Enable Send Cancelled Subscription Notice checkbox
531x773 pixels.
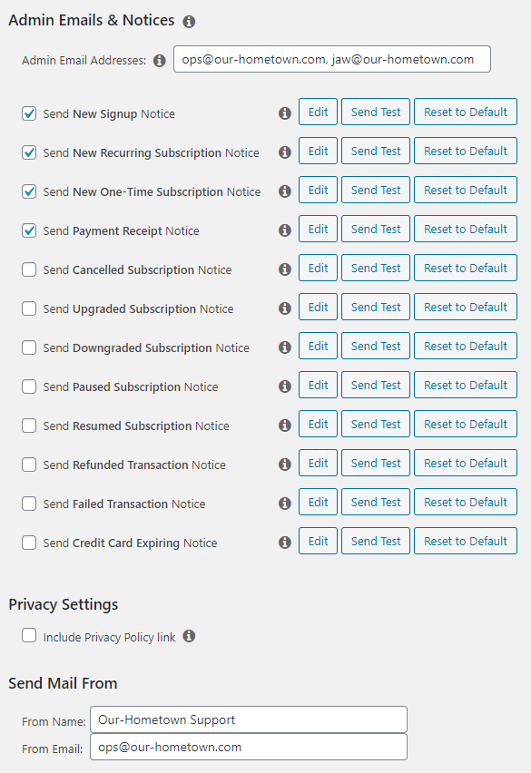pos(29,269)
